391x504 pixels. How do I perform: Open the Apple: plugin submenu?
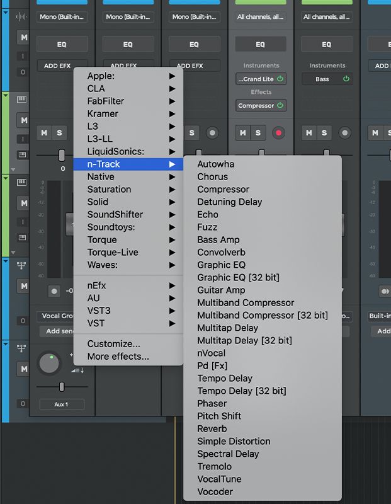click(x=128, y=76)
